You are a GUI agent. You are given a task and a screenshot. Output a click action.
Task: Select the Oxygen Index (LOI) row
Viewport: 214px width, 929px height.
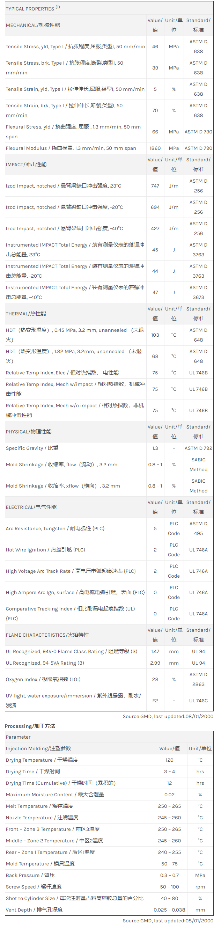[x=43, y=679]
